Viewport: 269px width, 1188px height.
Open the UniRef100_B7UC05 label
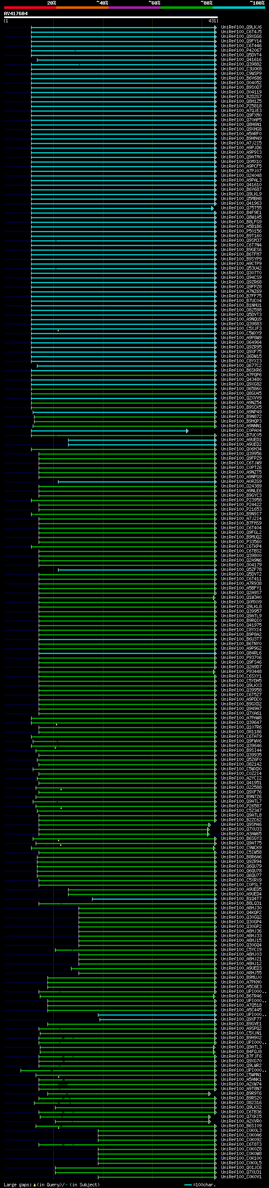pos(241,435)
